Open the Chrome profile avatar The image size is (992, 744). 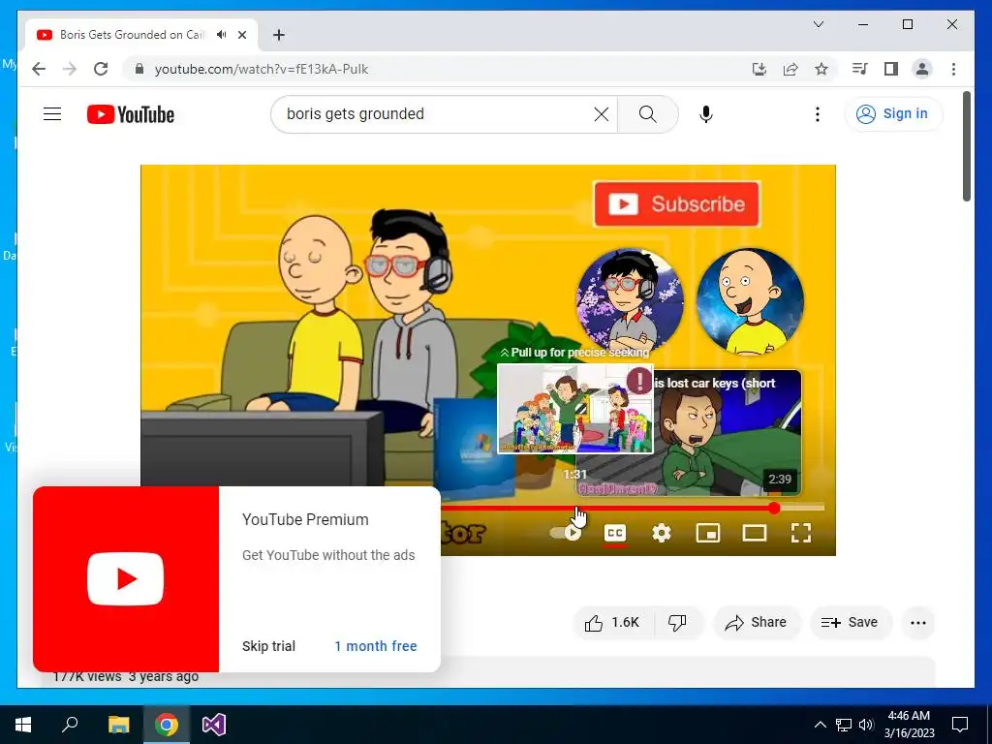pos(922,69)
